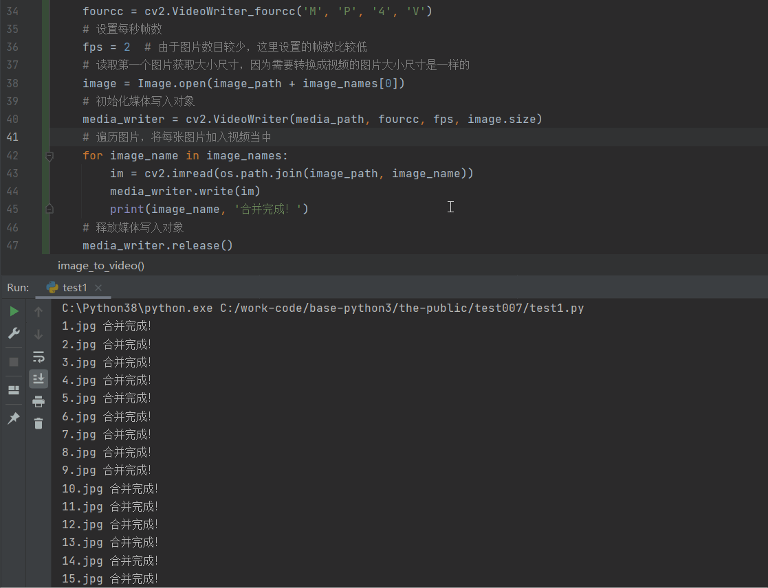The image size is (768, 588).
Task: Click the restore layout icon in Run panel
Action: [14, 390]
